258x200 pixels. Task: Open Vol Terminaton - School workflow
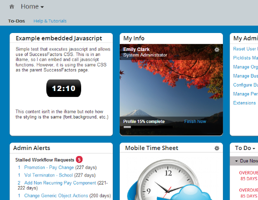click(x=49, y=175)
